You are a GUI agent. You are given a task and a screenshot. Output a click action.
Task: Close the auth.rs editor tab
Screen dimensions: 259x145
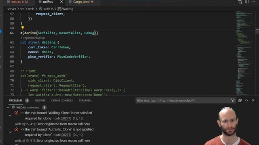point(62,2)
